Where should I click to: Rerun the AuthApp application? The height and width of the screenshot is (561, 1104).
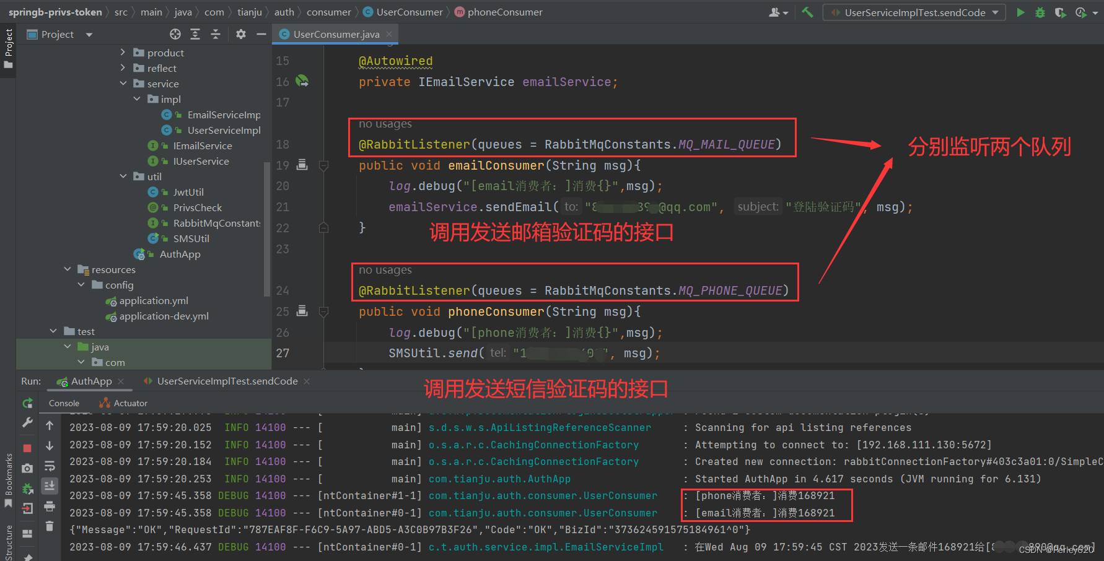pos(27,403)
